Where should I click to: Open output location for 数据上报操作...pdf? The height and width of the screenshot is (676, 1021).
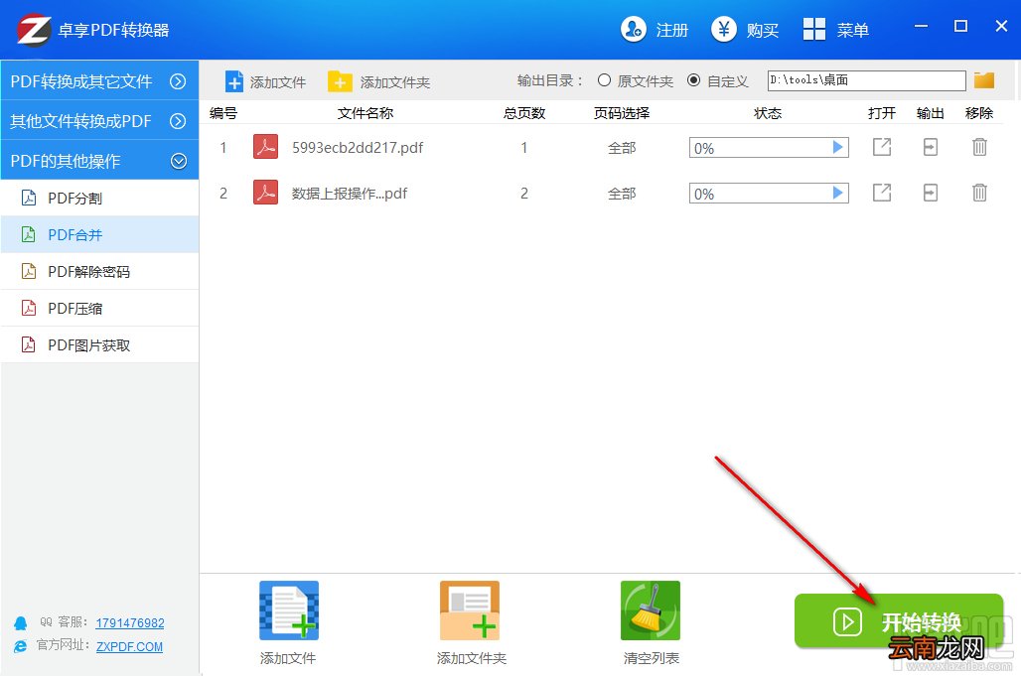(x=931, y=193)
